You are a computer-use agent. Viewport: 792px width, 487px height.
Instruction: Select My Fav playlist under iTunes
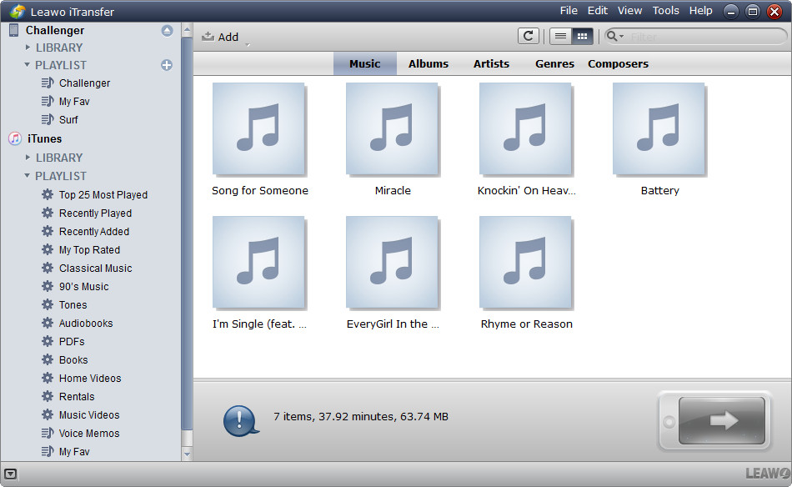74,452
